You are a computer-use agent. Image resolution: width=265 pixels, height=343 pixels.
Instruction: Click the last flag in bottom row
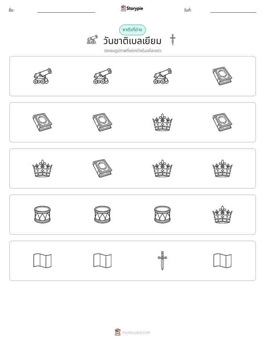point(222,261)
